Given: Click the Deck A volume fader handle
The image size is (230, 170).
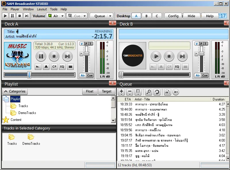Looking at the screenshot, I should [x=87, y=54].
